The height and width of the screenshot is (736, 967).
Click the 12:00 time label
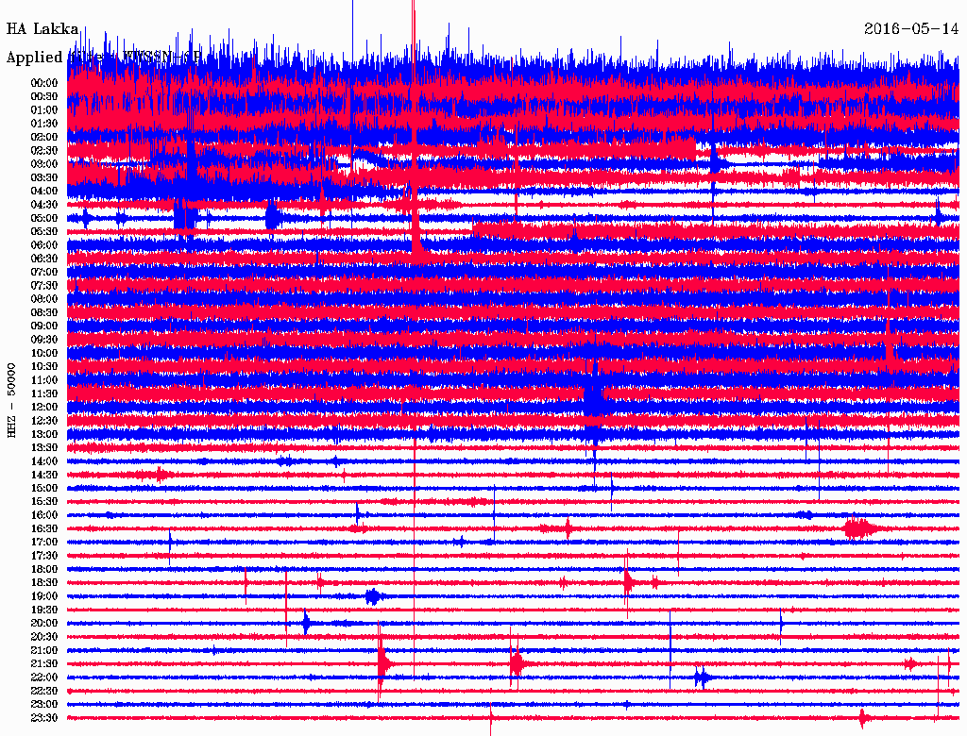pos(44,408)
